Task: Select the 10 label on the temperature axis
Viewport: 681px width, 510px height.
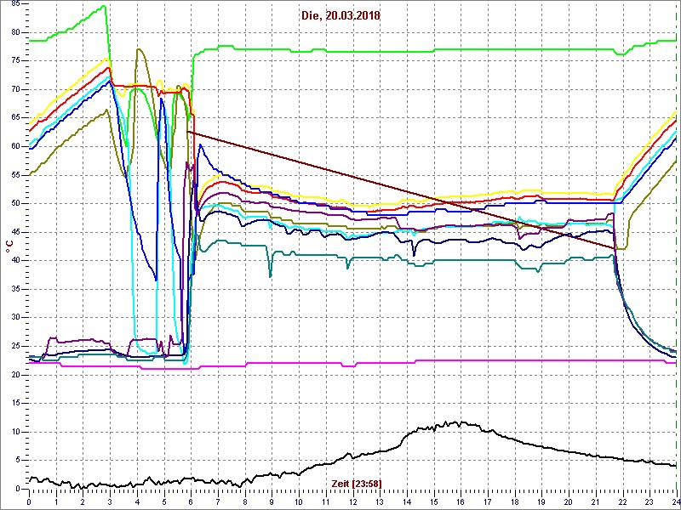Action: tap(17, 432)
